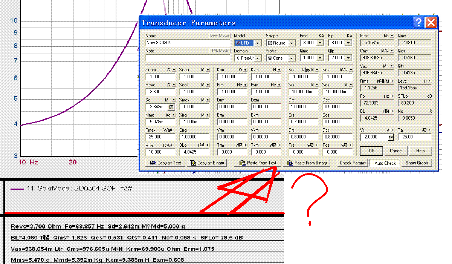This screenshot has width=452, height=264.
Task: Click Copy as Text
Action: tap(165, 163)
